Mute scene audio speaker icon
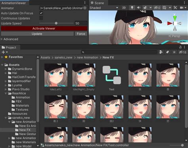This screenshot has width=188, height=148. click(x=138, y=8)
